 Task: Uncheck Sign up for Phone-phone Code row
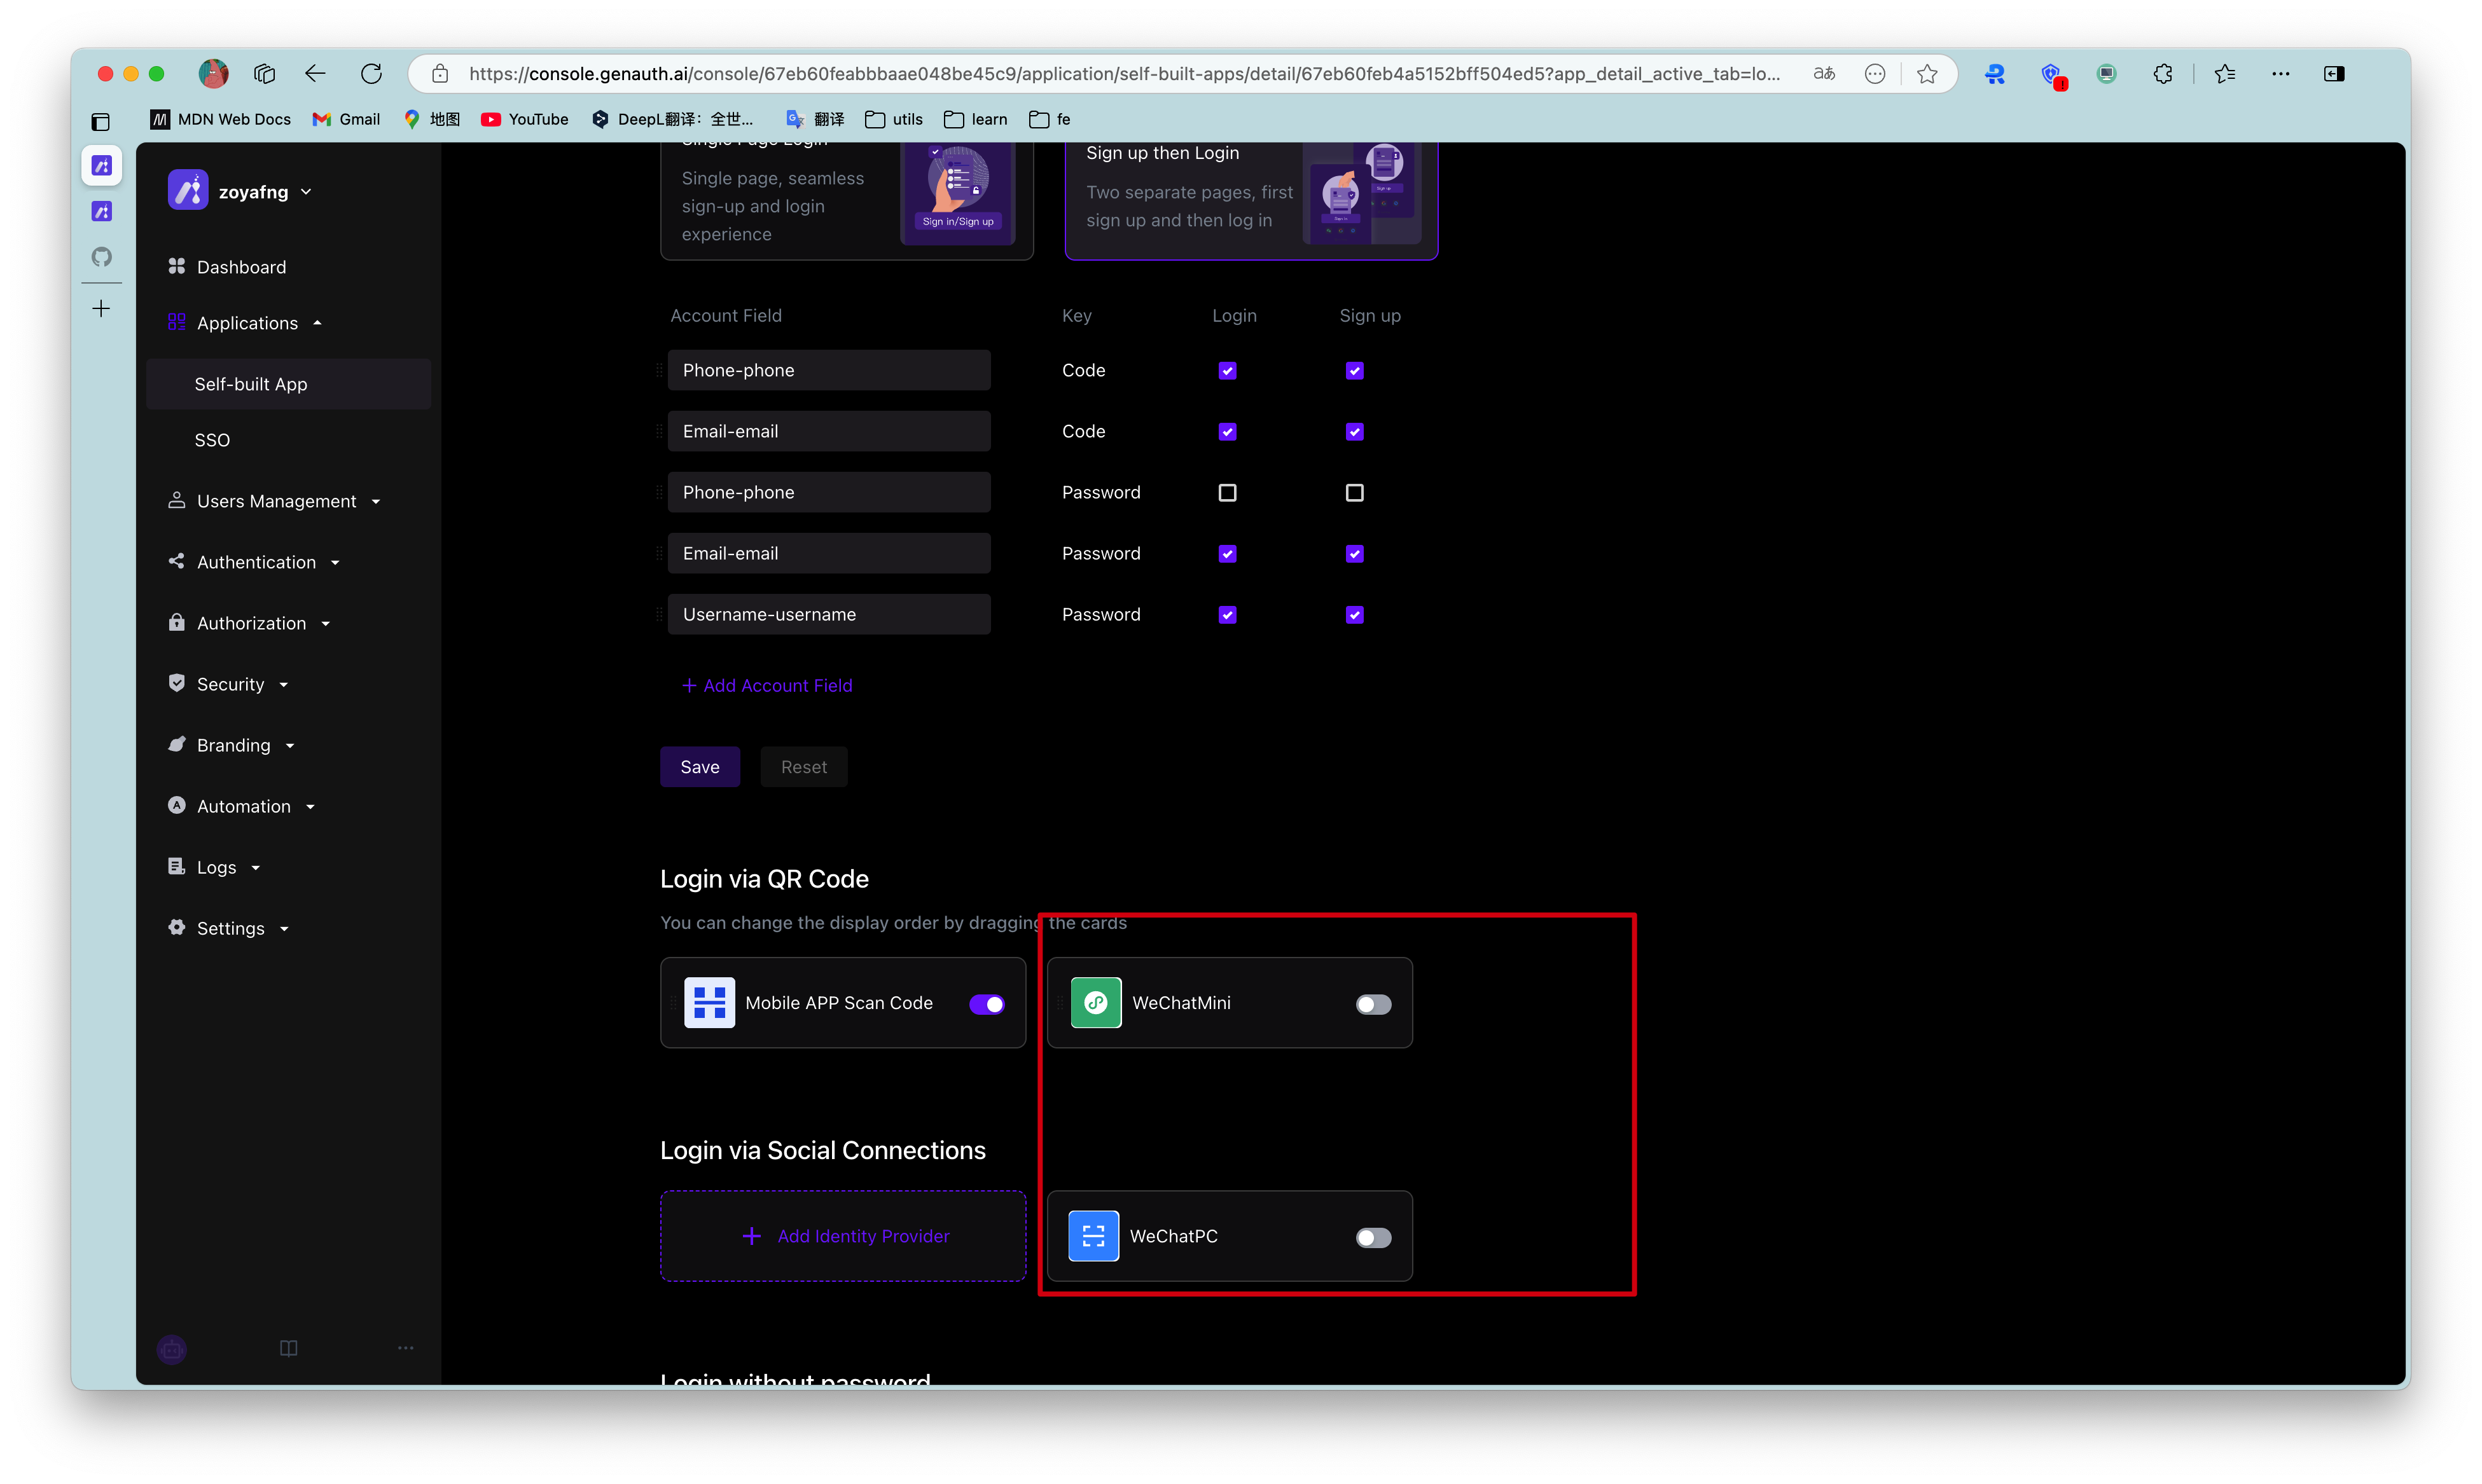(x=1355, y=371)
